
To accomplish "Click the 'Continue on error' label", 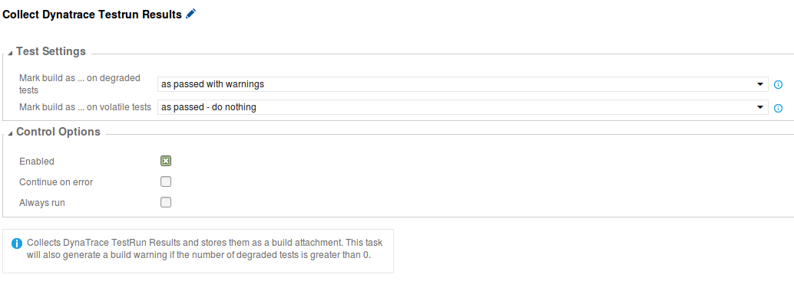I will tap(56, 182).
